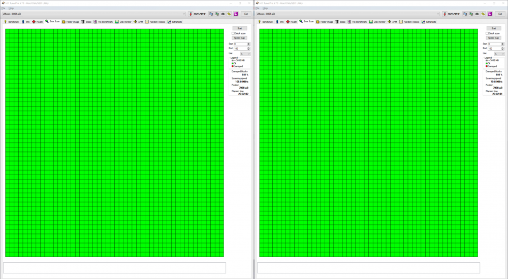Open Benchmark tab in right window
Viewport: 508px width, 279px height.
coord(265,22)
